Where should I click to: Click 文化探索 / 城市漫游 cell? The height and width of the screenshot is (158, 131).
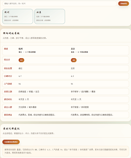27,107
